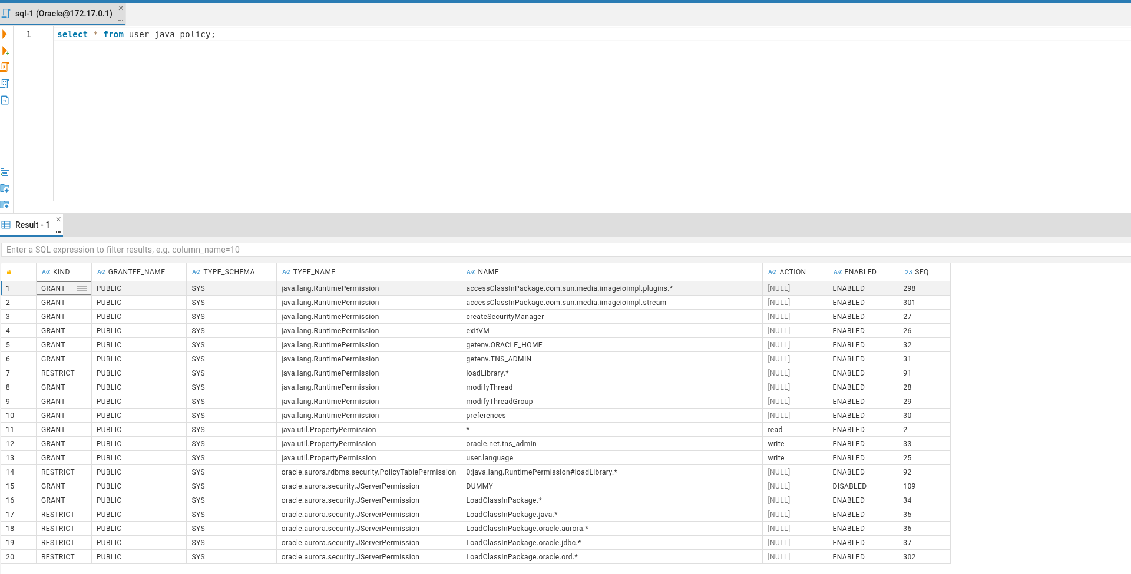The height and width of the screenshot is (574, 1131).
Task: Click the 'modifyThread' name cell in row 8
Action: tap(612, 387)
